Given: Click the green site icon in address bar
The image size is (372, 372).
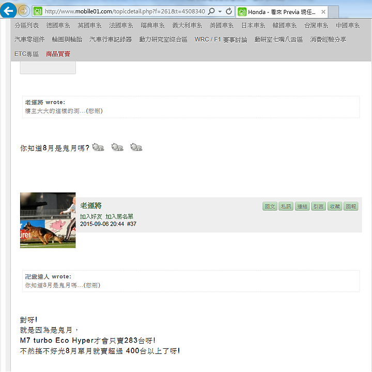Looking at the screenshot, I should click(x=38, y=11).
